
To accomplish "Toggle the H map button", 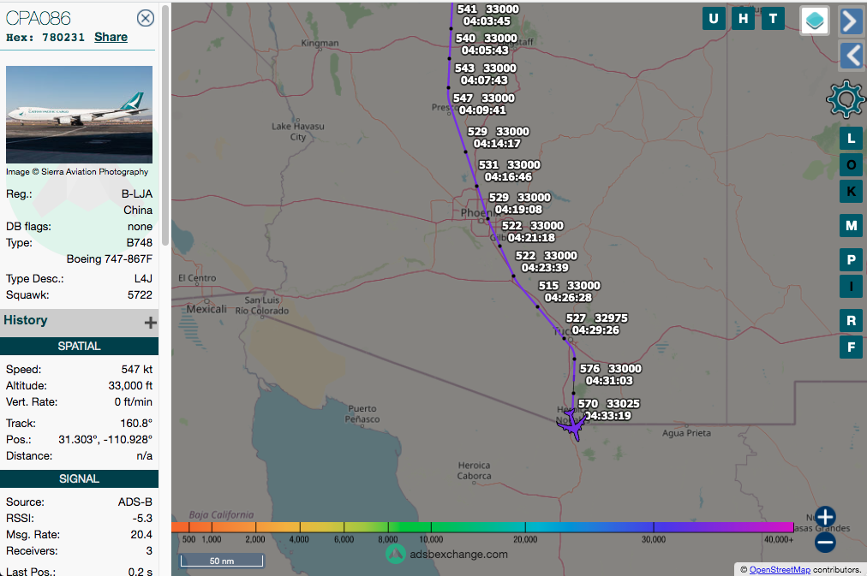I will pyautogui.click(x=743, y=19).
